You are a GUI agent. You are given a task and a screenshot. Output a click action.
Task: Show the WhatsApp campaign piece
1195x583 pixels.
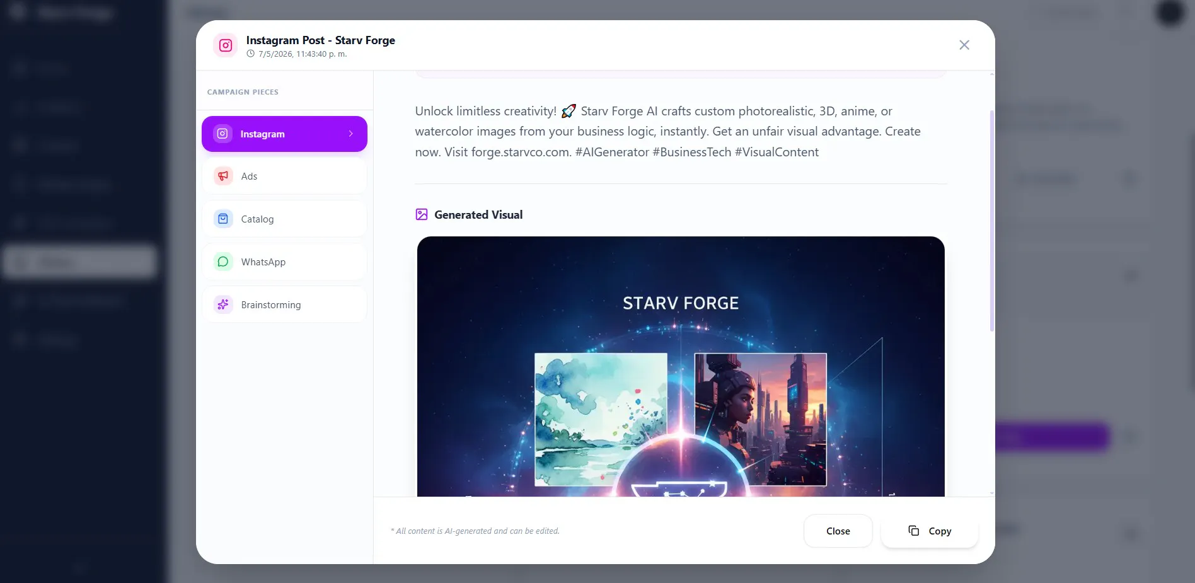pyautogui.click(x=284, y=262)
